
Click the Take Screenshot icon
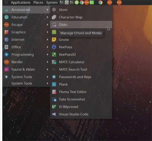(x=54, y=99)
